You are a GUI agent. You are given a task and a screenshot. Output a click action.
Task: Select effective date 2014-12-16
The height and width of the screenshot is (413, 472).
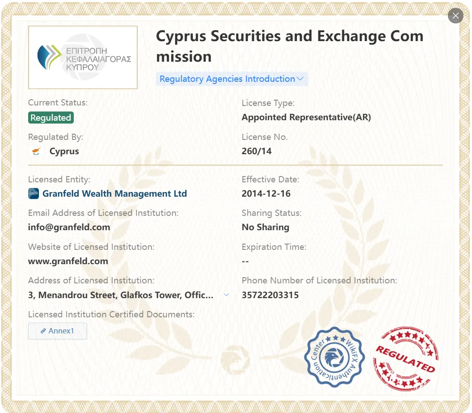point(266,194)
